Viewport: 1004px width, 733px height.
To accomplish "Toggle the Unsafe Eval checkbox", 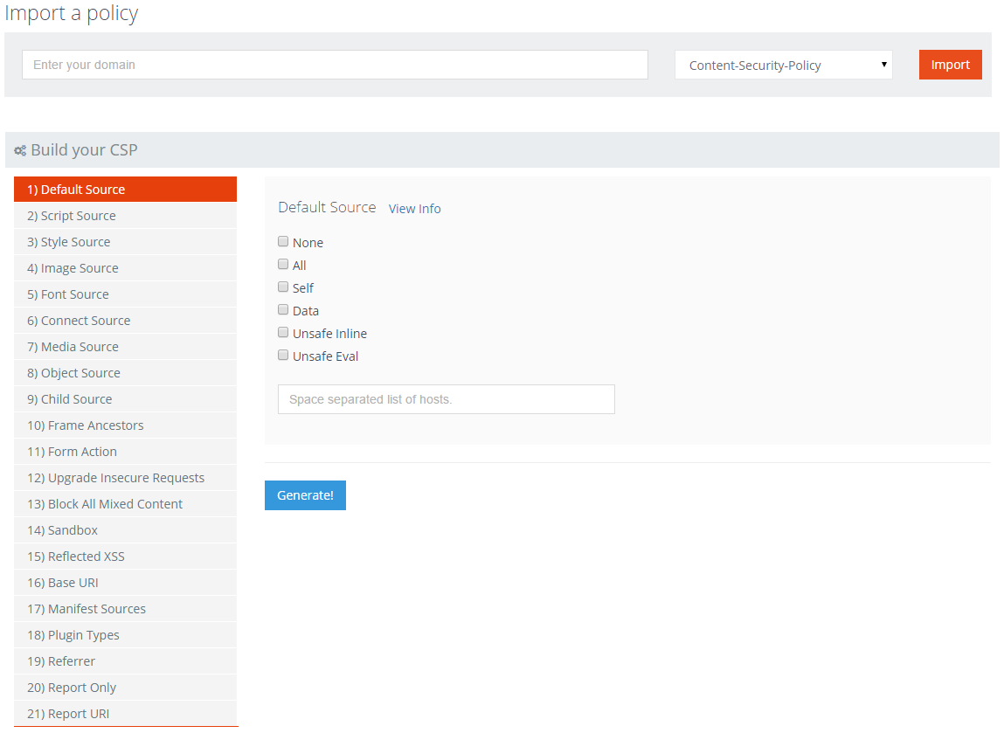I will (283, 356).
